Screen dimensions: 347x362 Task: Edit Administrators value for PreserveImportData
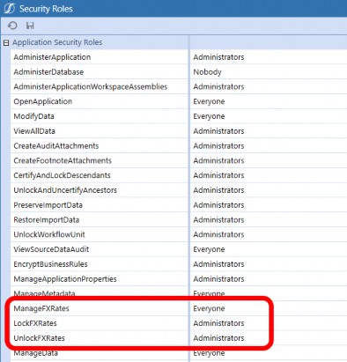pyautogui.click(x=218, y=205)
